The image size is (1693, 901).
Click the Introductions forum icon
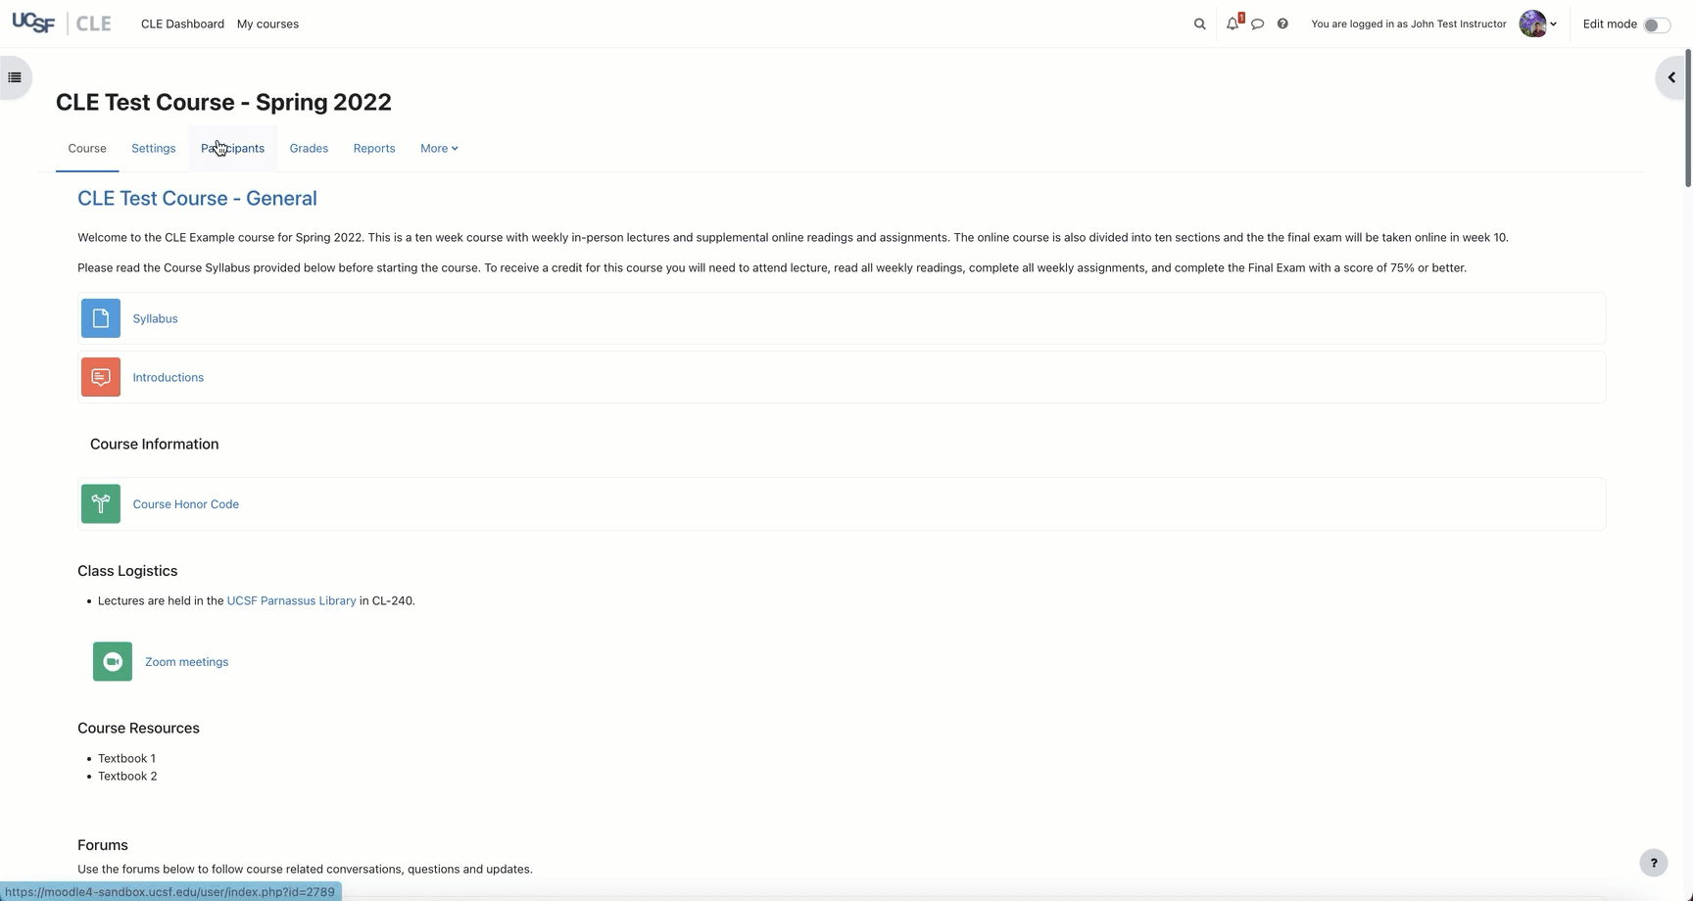(101, 377)
